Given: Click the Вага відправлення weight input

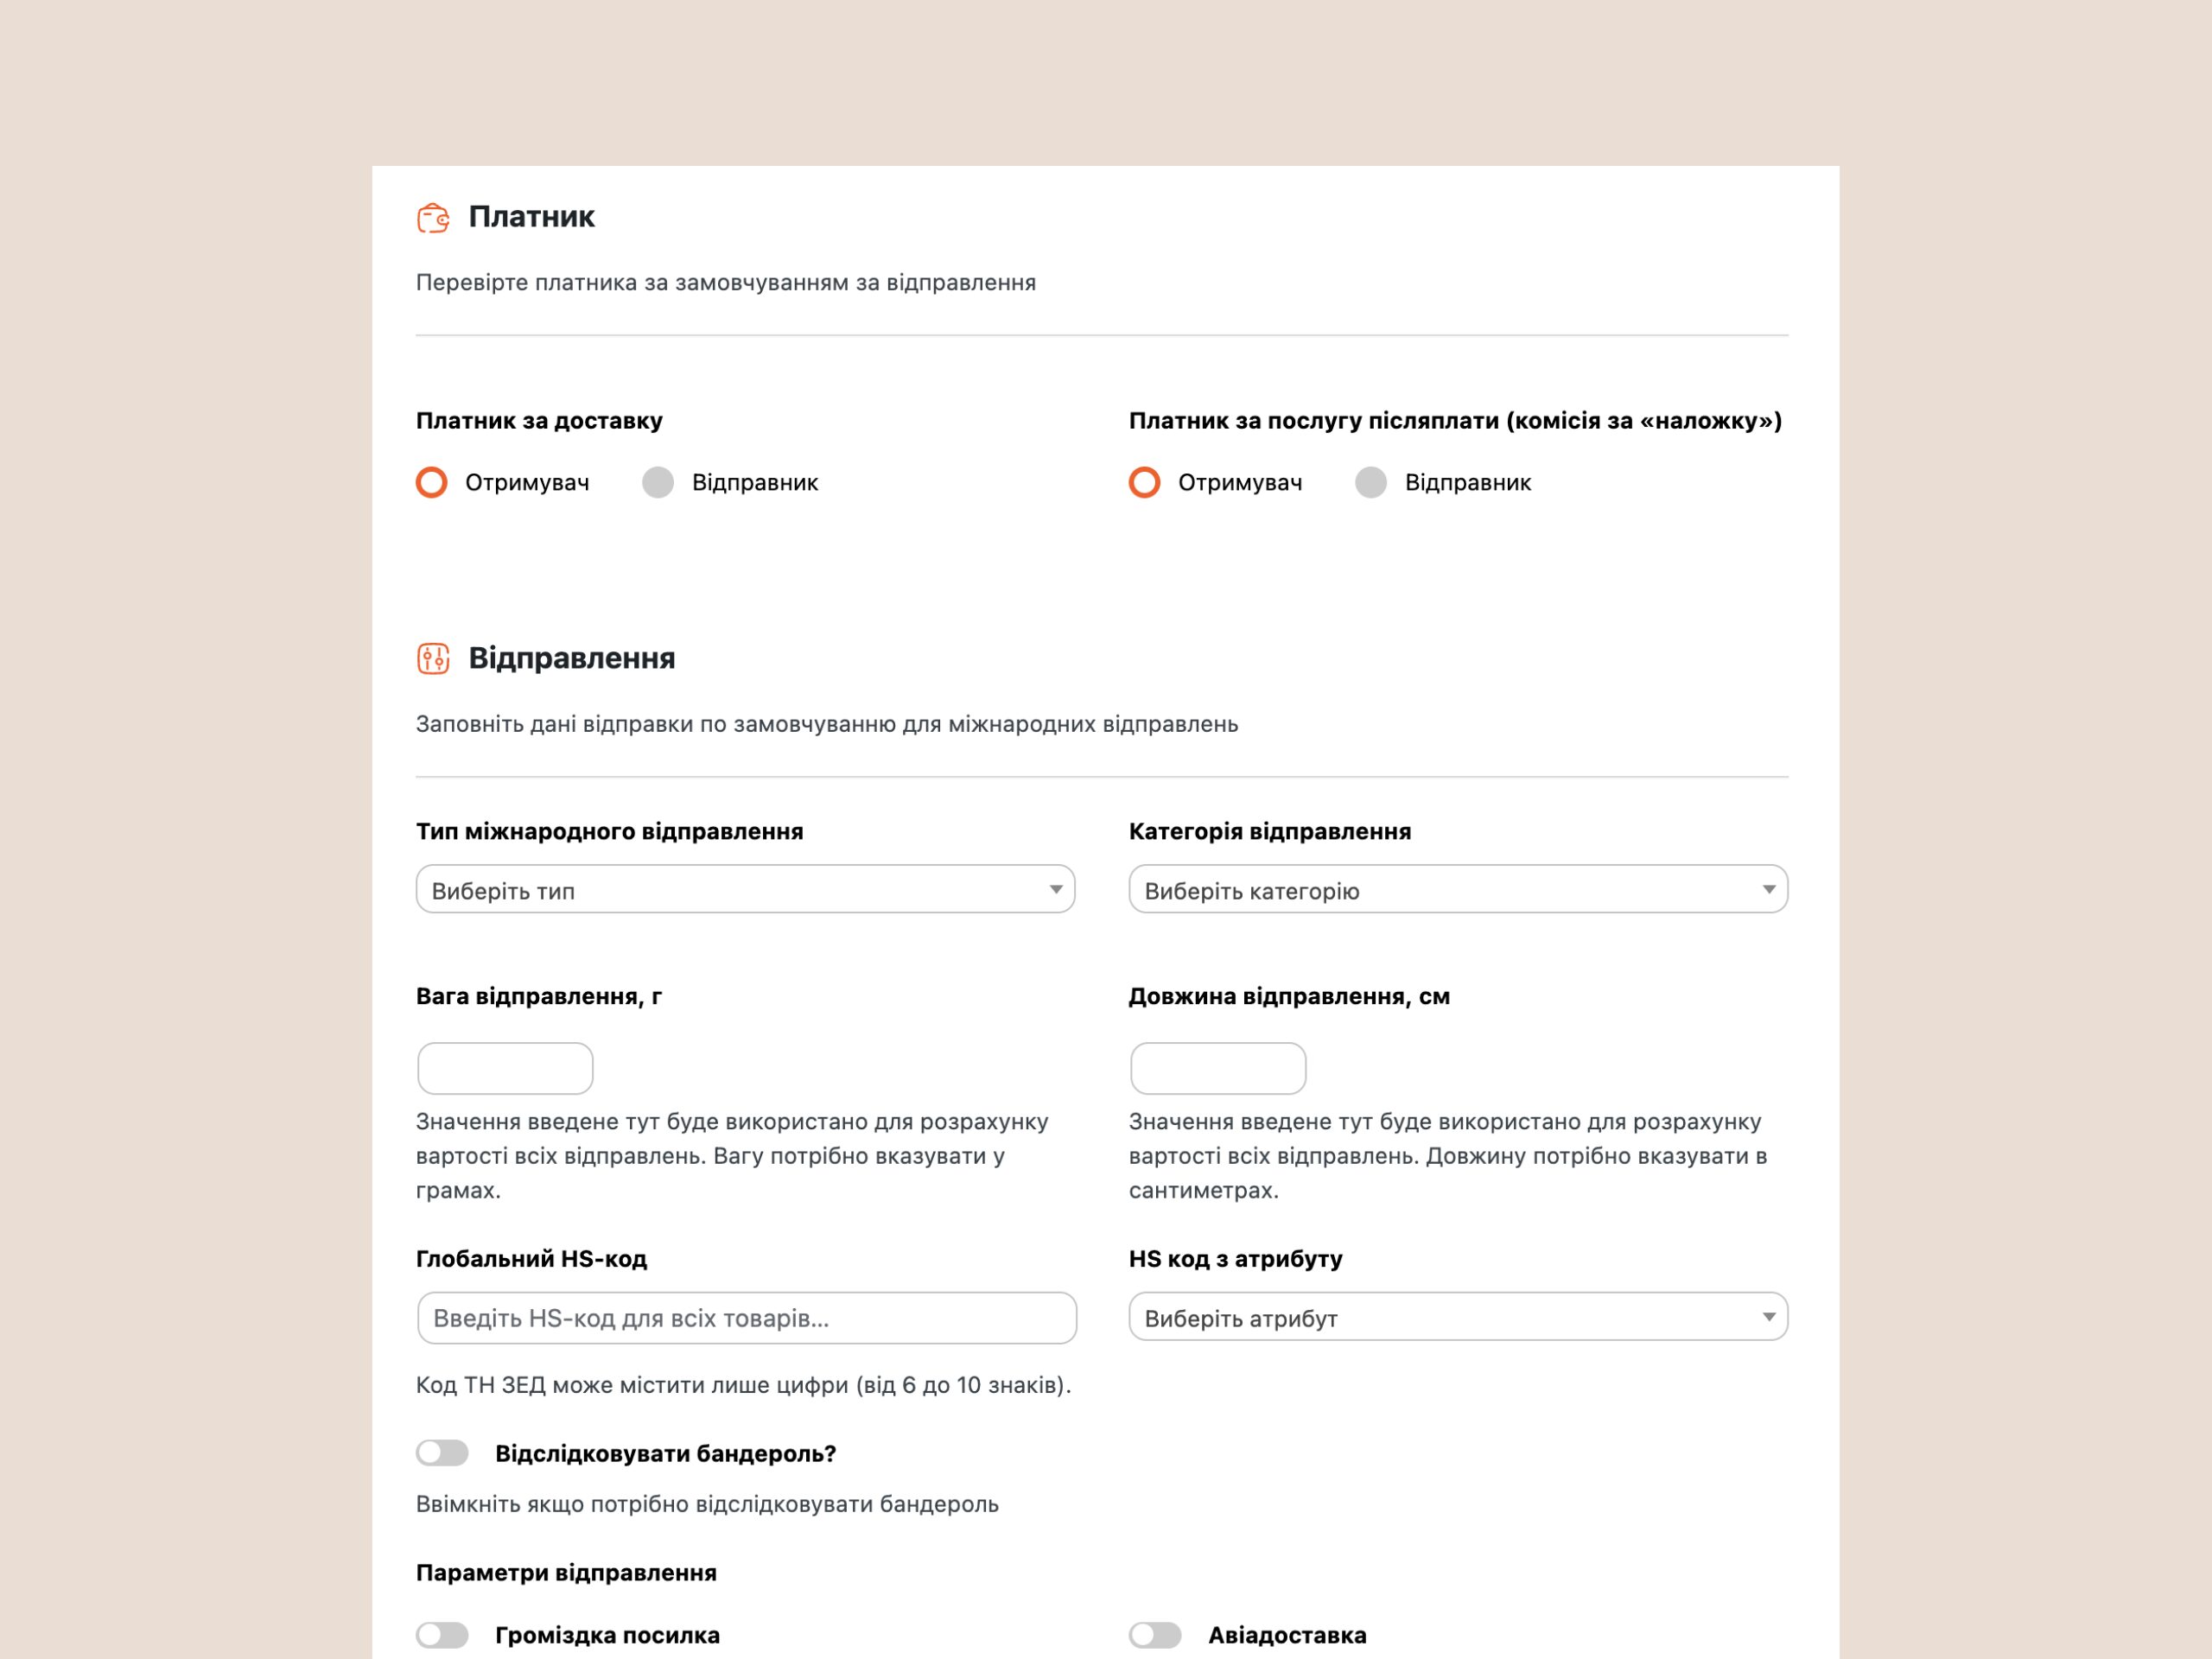Looking at the screenshot, I should 505,1068.
